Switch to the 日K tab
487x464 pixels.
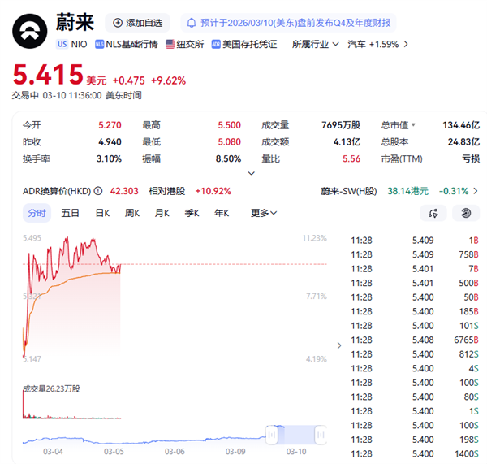pyautogui.click(x=102, y=213)
